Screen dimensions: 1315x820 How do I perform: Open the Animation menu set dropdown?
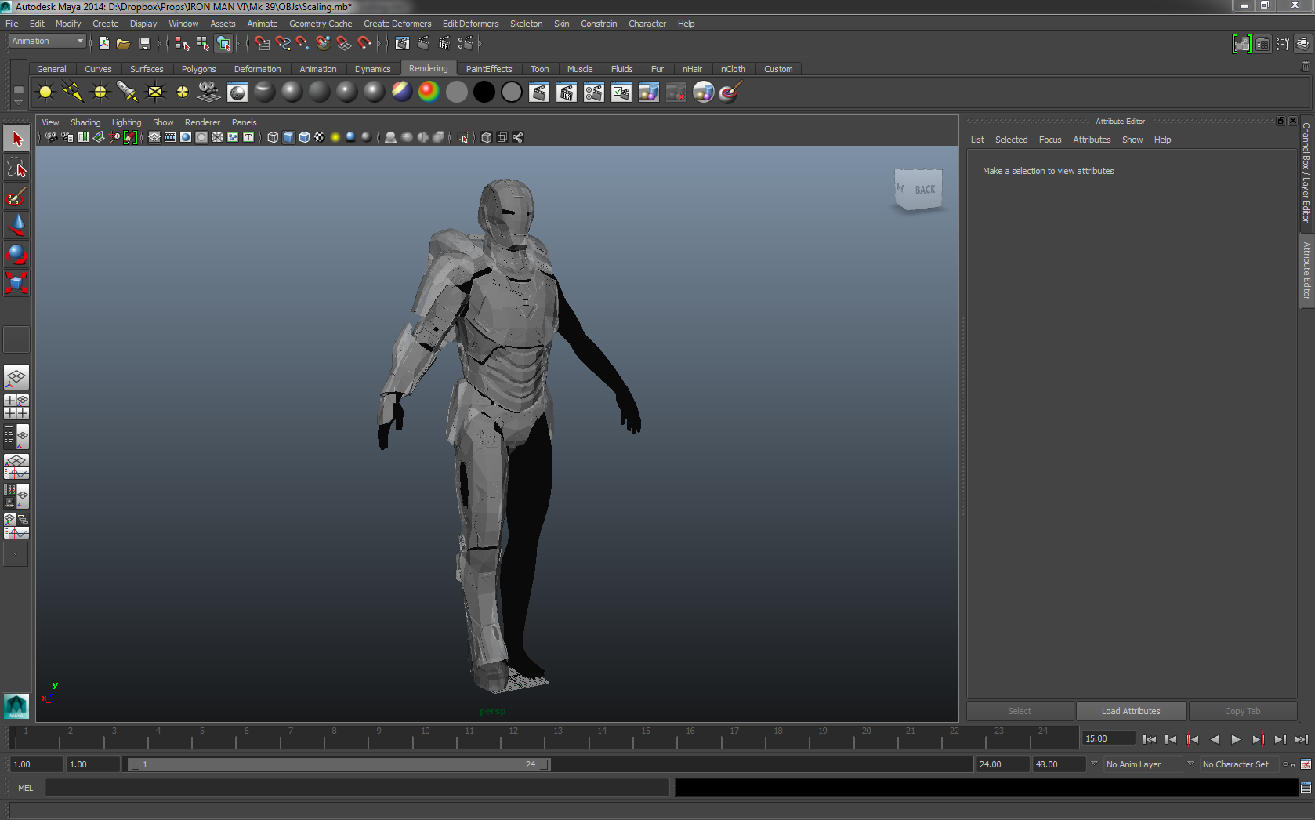click(47, 41)
